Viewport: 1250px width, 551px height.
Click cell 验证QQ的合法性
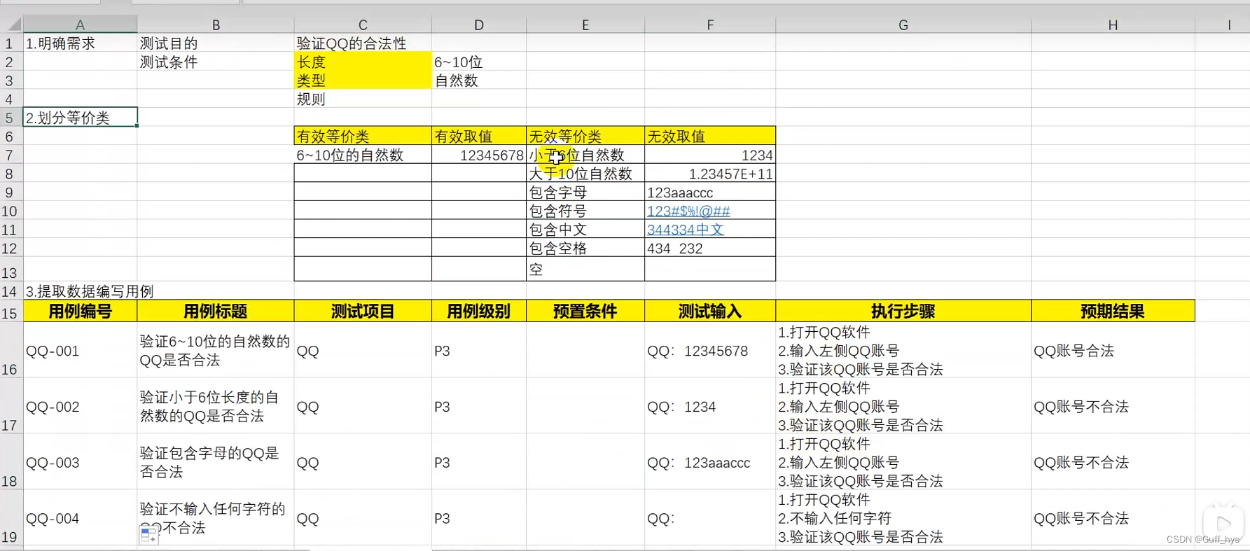coord(363,43)
